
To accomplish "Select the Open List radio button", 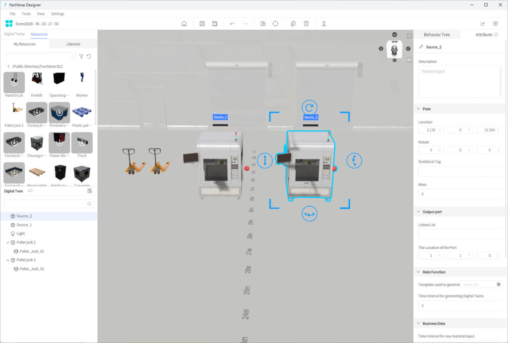I will (x=498, y=285).
